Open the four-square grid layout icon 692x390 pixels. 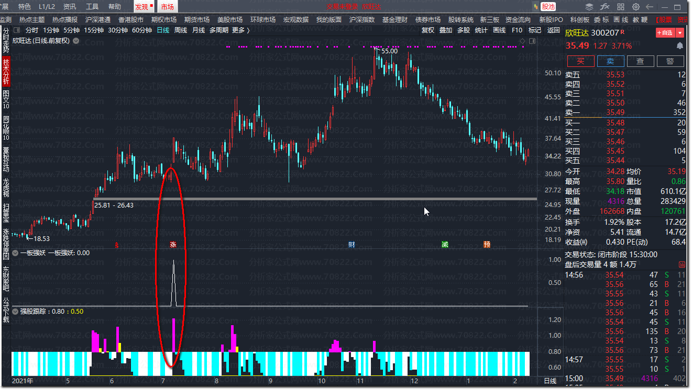tap(621, 7)
